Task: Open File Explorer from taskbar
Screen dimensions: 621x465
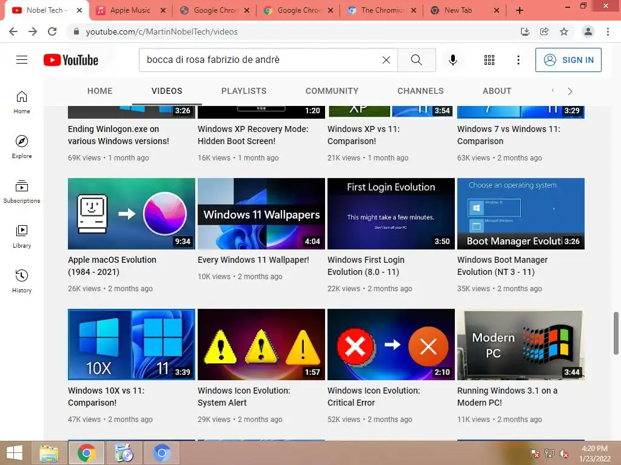Action: point(49,453)
